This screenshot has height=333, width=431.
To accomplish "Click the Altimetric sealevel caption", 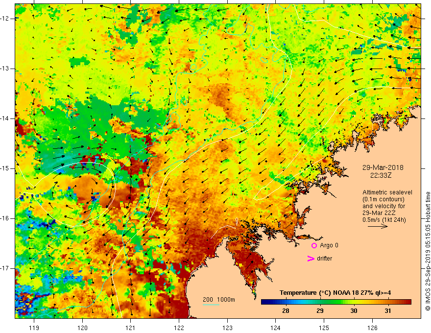I will pyautogui.click(x=387, y=192).
